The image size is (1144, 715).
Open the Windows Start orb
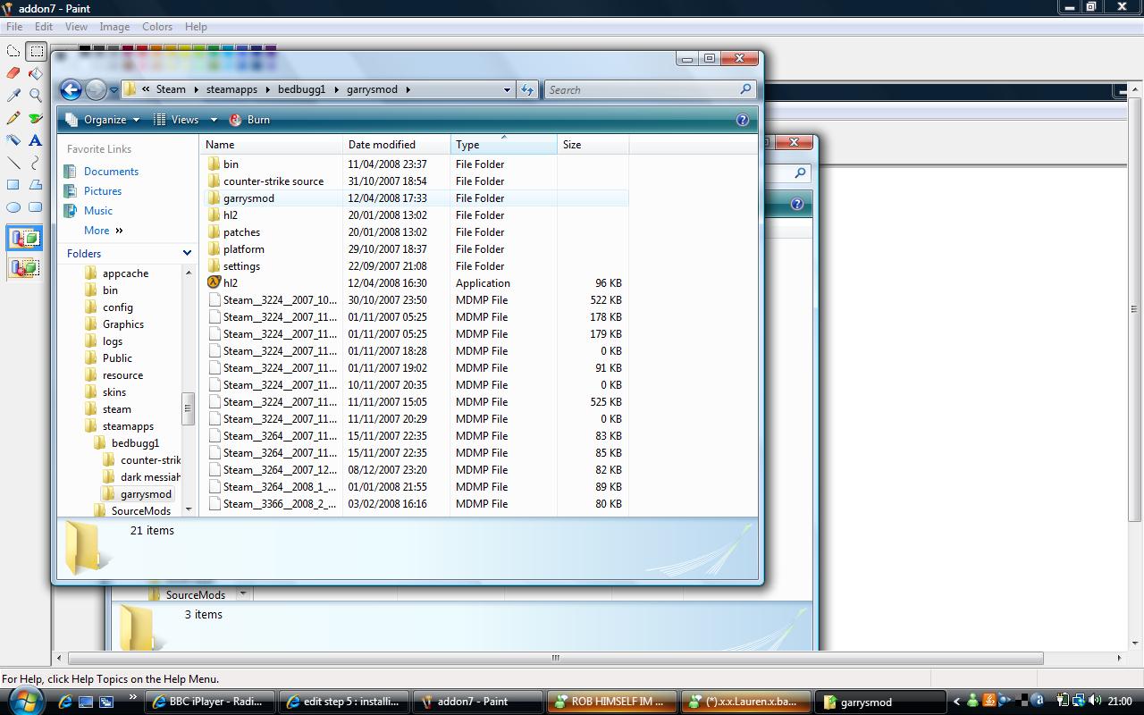pos(24,700)
